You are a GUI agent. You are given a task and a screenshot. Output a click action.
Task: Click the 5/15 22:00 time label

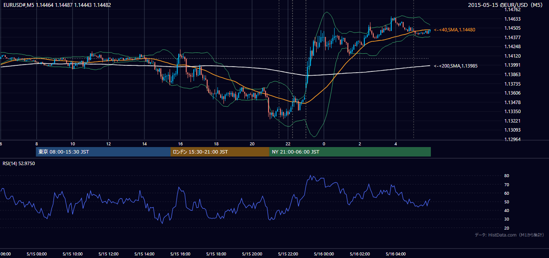tap(288, 254)
